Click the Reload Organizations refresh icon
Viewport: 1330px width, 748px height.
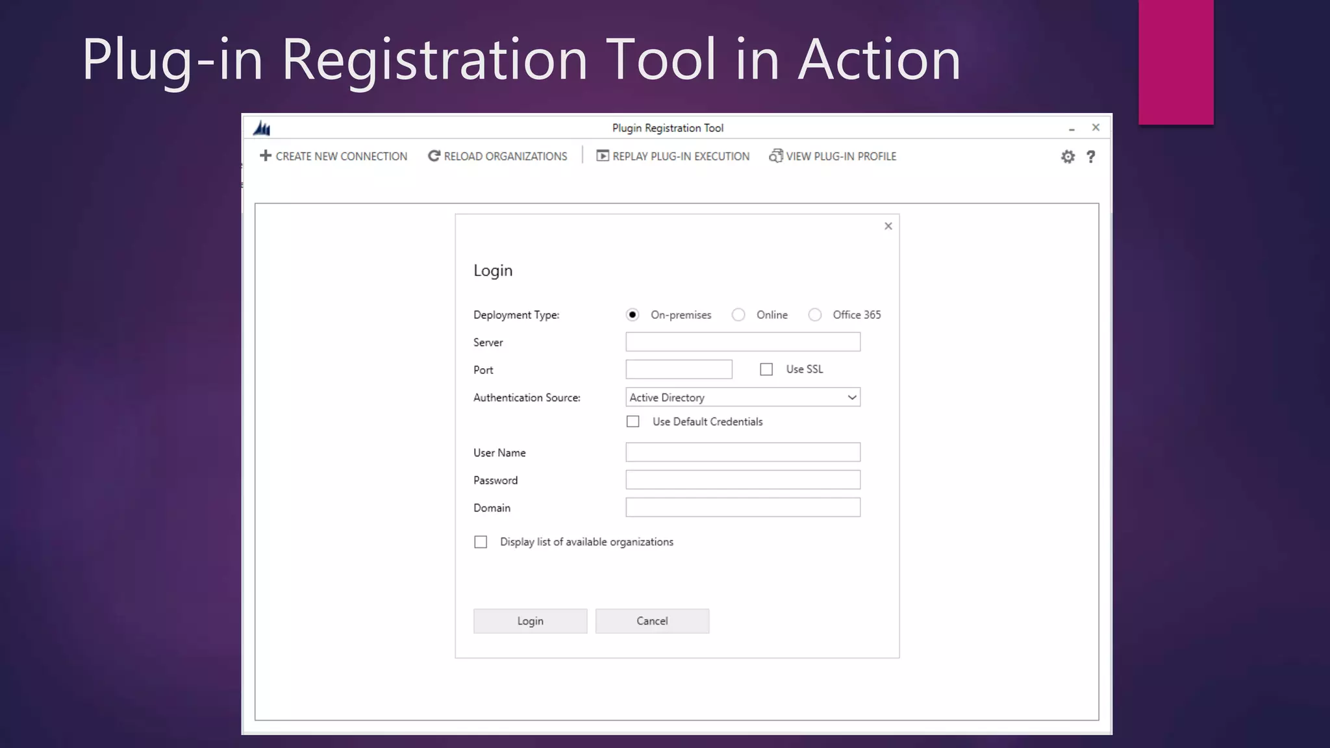point(434,156)
